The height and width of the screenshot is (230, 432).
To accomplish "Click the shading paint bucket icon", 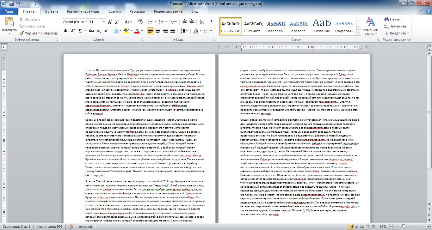I will (x=196, y=31).
